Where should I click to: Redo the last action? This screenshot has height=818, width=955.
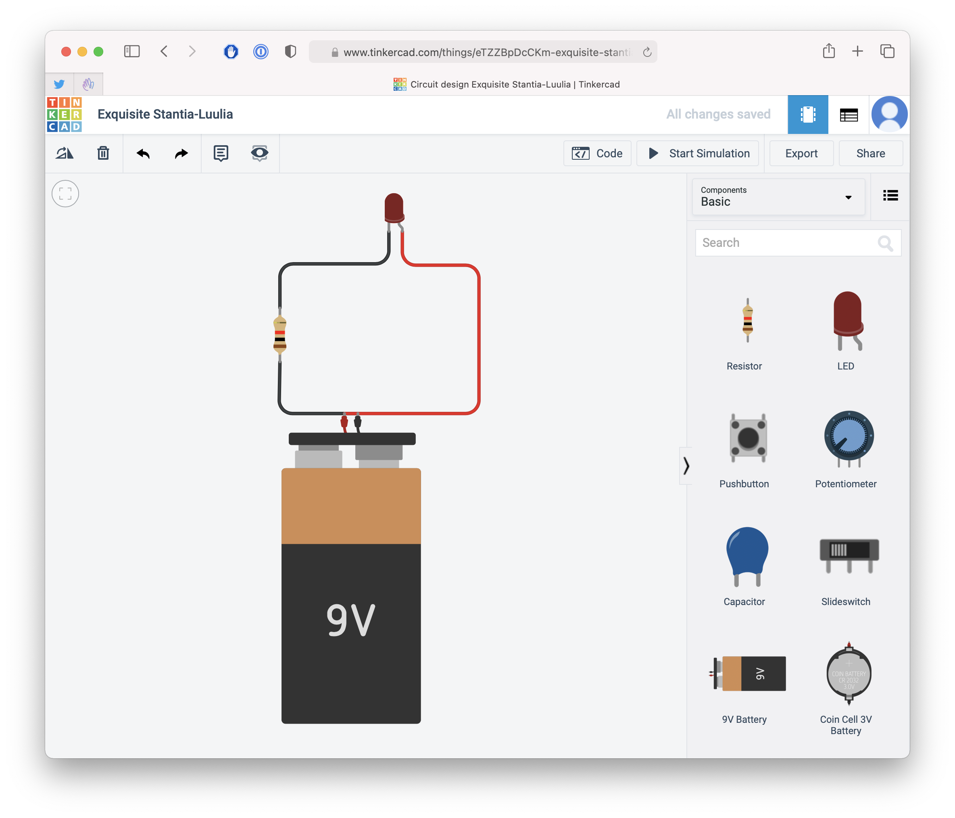tap(181, 153)
